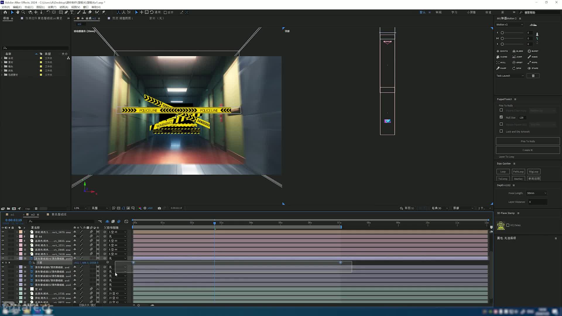Select the Clone Stamp tool
The width and height of the screenshot is (562, 316).
pos(84,12)
